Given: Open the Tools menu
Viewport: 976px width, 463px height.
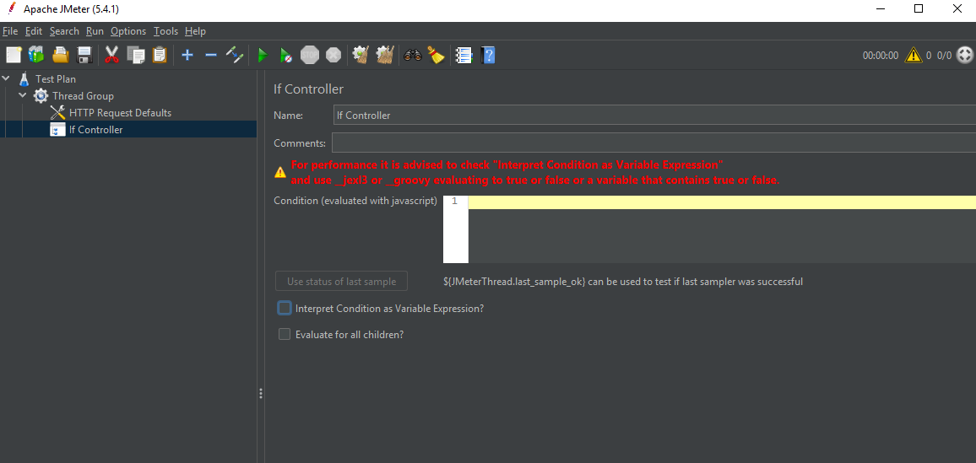Looking at the screenshot, I should (x=165, y=31).
